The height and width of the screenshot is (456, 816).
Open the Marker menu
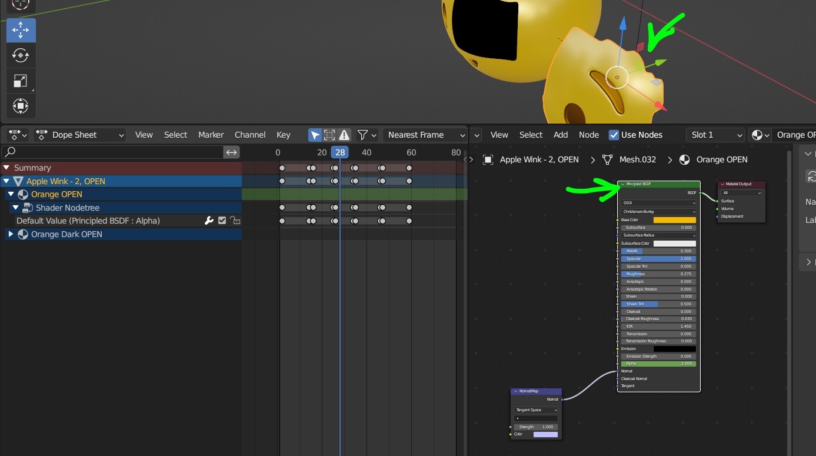tap(211, 135)
